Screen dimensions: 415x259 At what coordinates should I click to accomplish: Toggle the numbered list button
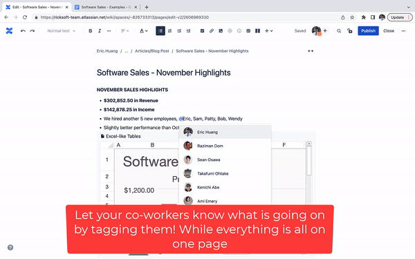[169, 31]
